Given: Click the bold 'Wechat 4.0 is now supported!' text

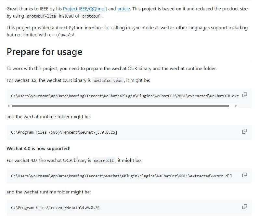Looking at the screenshot, I should tap(38, 149).
